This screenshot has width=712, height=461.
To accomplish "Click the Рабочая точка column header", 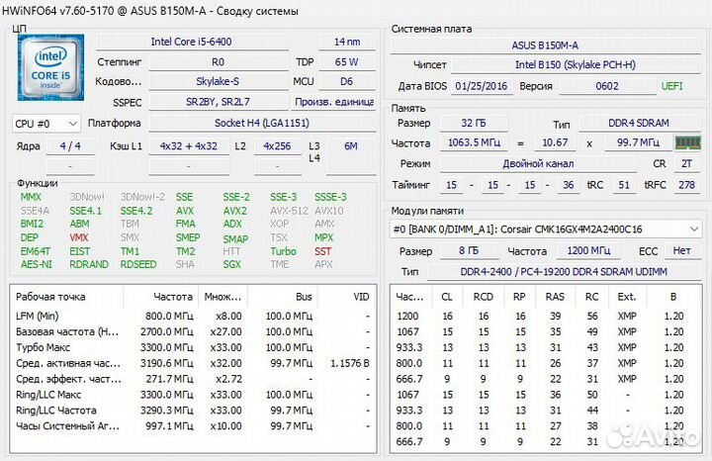I will pos(67,297).
